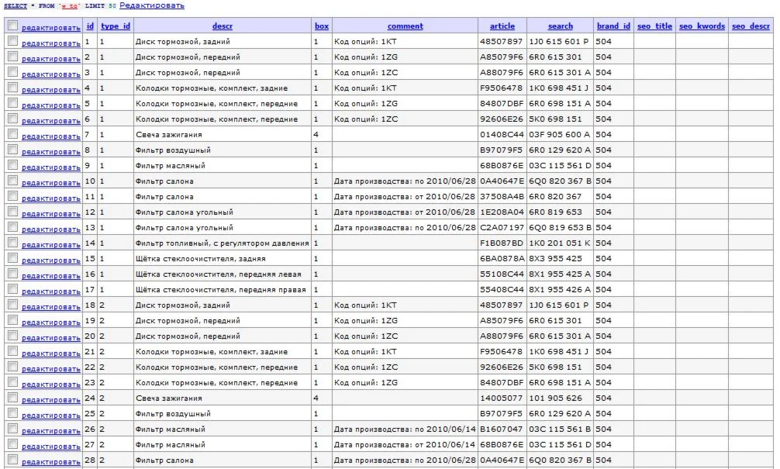Edit row id 18 via its редактировать link

click(x=50, y=307)
